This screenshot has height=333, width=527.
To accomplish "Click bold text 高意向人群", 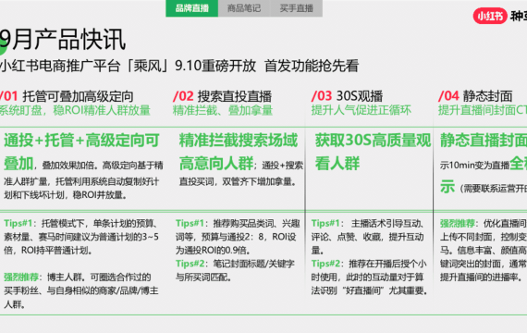I will point(216,164).
